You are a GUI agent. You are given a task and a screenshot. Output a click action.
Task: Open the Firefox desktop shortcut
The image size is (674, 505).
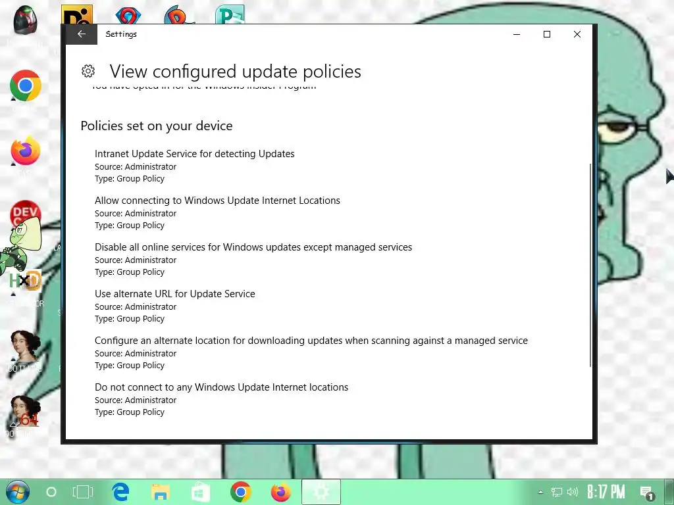[26, 151]
